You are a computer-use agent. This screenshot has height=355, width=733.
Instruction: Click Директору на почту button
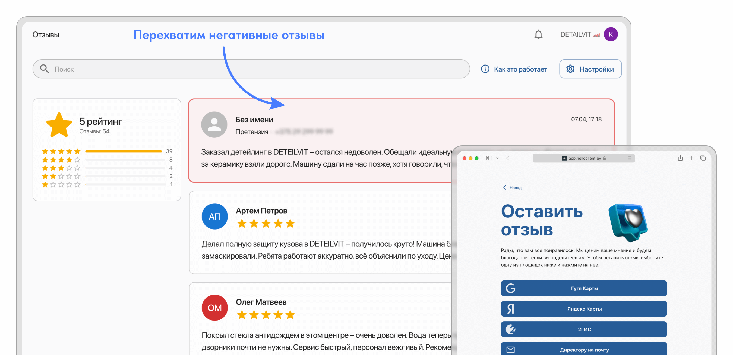coord(584,349)
